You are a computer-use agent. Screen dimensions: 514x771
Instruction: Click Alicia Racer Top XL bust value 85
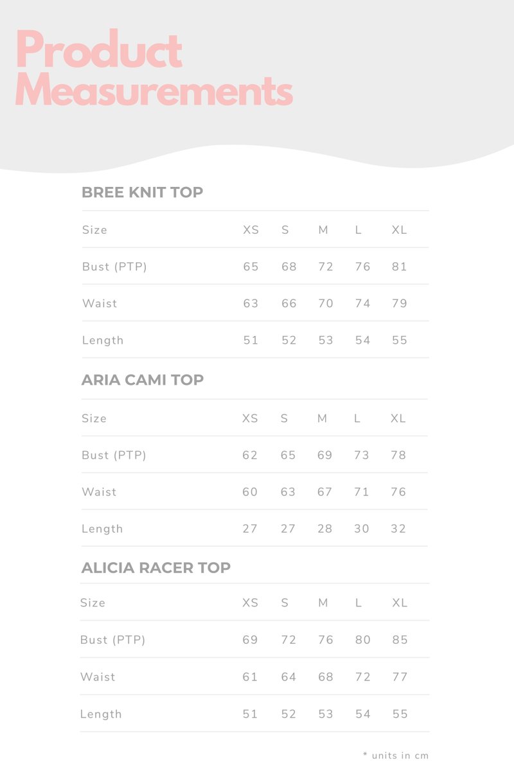click(400, 640)
